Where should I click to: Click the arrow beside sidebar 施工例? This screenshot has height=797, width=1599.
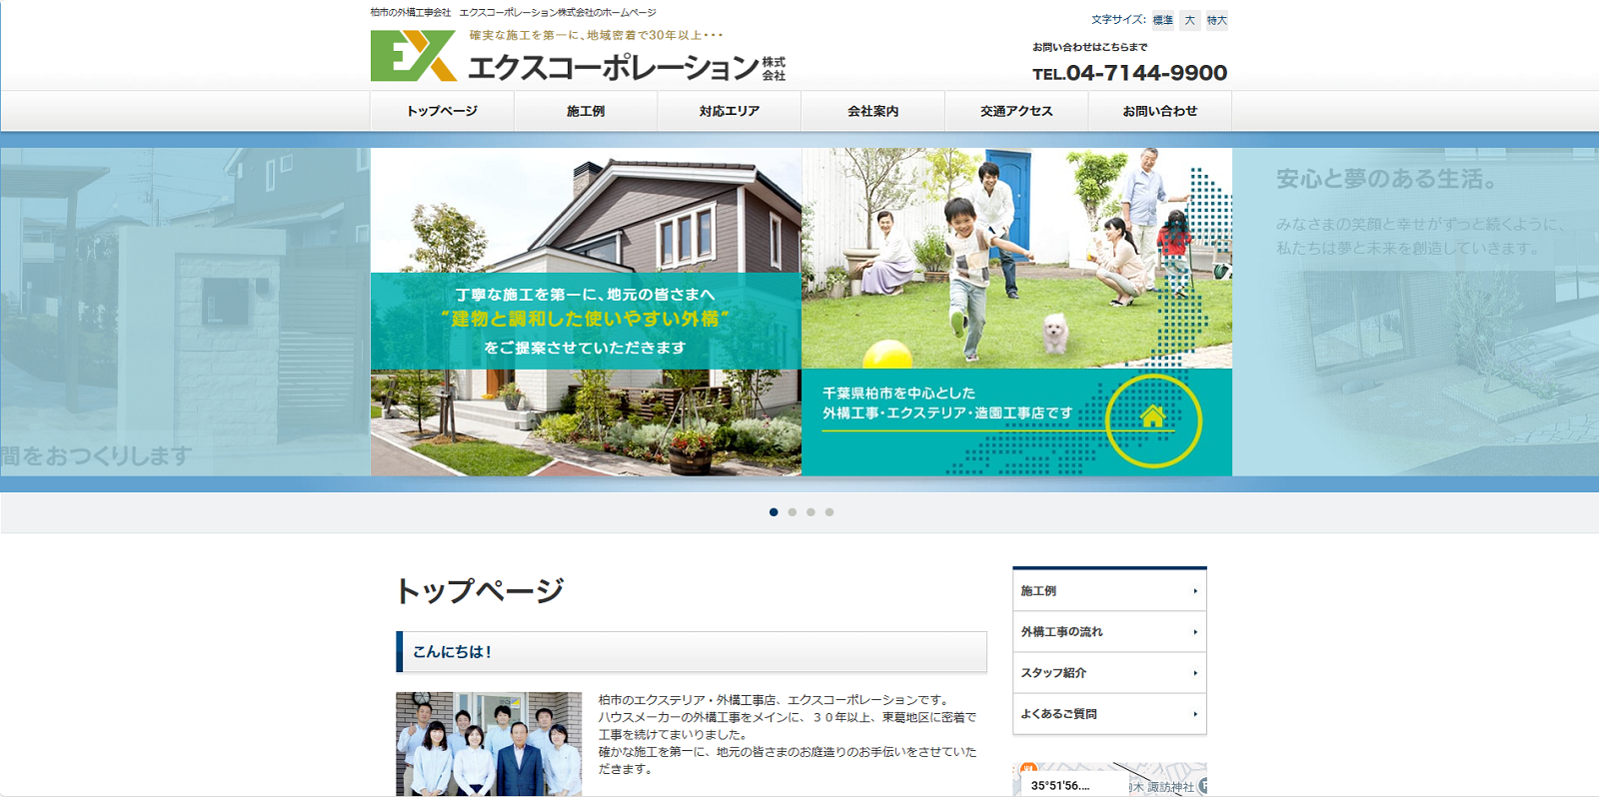tap(1195, 591)
